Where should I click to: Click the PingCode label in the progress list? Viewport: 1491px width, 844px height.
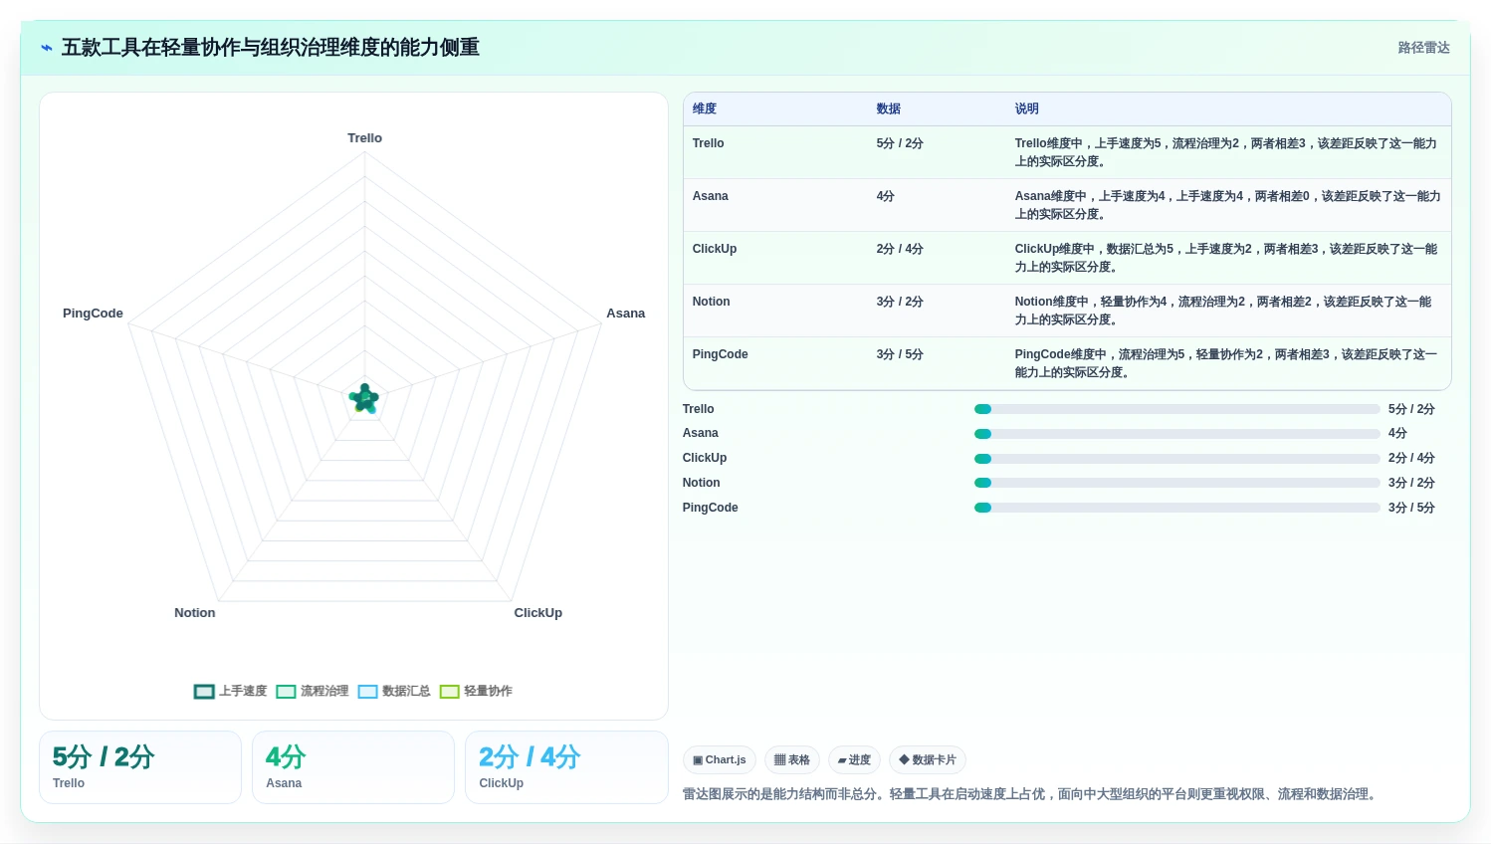point(711,508)
